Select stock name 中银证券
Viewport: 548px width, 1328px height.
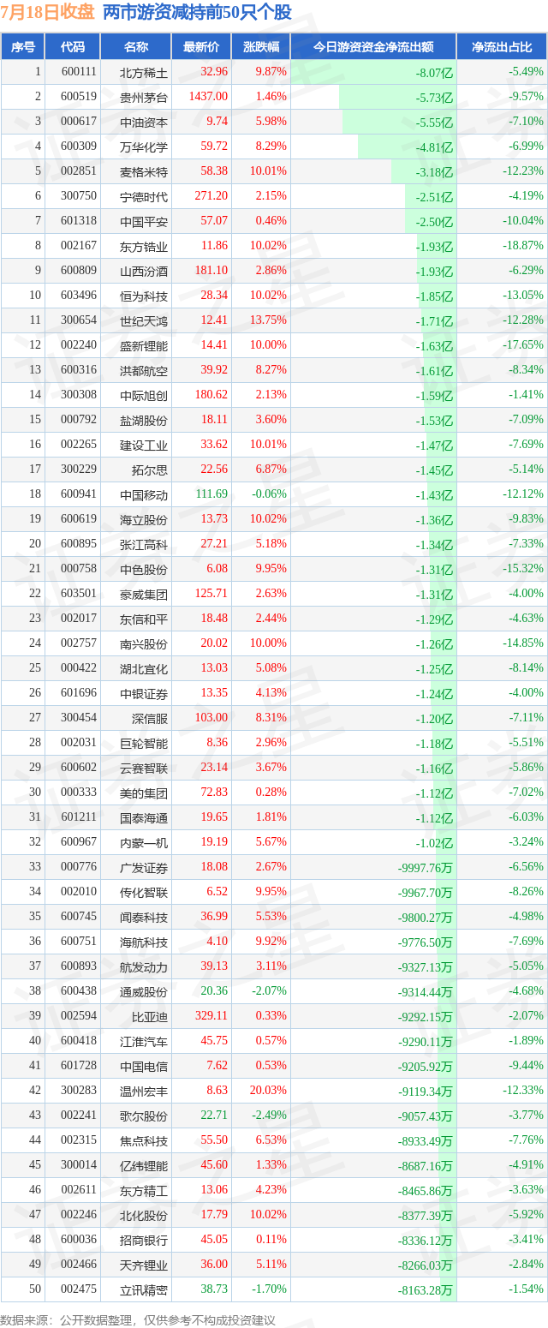pos(144,693)
